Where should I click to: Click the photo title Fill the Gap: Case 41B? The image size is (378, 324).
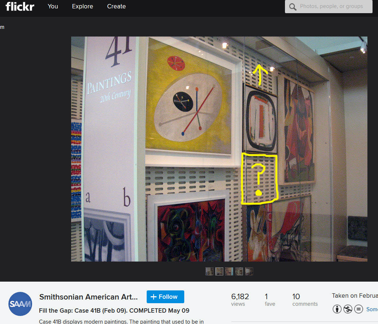click(114, 310)
